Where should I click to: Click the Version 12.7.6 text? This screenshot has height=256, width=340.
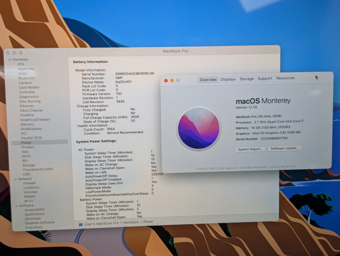tap(246, 108)
